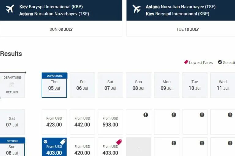Click warning icon in the Sat 07 row under Sun 08 Jul
Viewport: 235px width, 156px height.
click(146, 115)
